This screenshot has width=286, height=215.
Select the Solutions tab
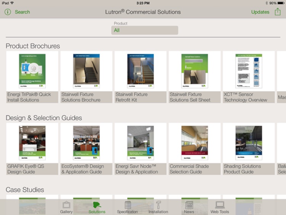tap(97, 207)
